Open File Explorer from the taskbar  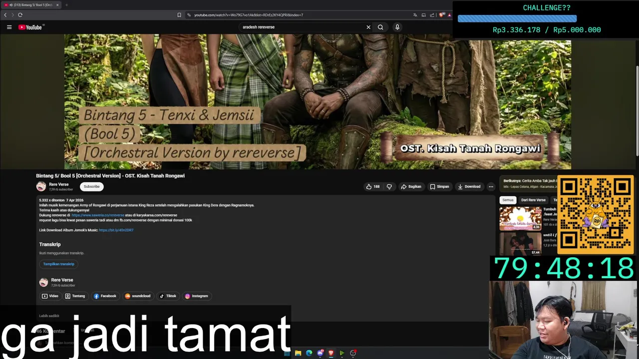tap(298, 353)
